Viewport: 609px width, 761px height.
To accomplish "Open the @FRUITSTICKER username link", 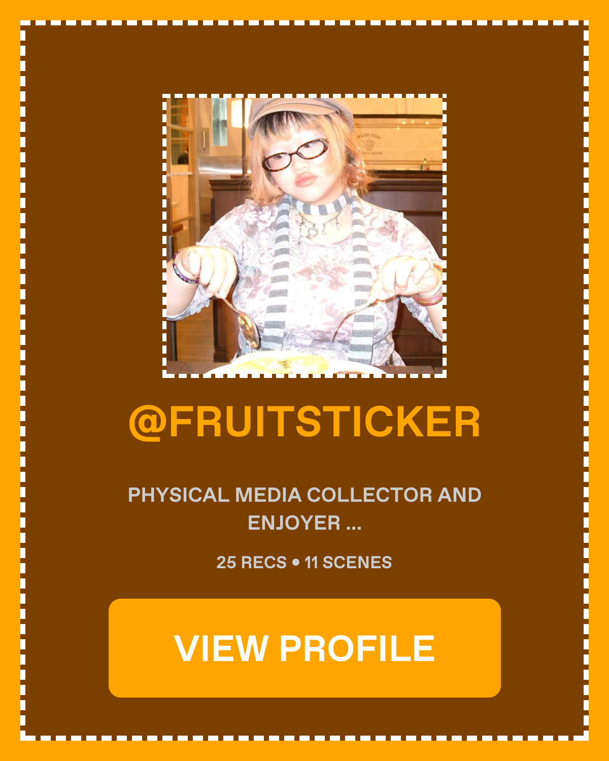I will (304, 422).
